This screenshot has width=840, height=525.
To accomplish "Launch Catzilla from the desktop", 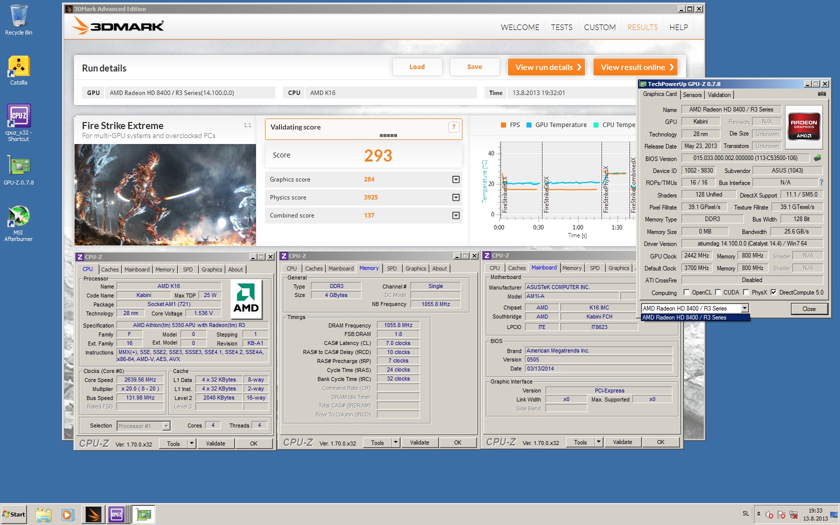I will 18,70.
